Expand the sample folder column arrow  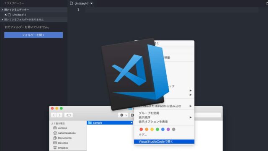click(131, 123)
